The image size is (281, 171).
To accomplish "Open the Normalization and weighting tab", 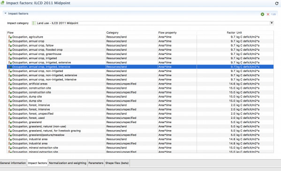I will [x=68, y=163].
